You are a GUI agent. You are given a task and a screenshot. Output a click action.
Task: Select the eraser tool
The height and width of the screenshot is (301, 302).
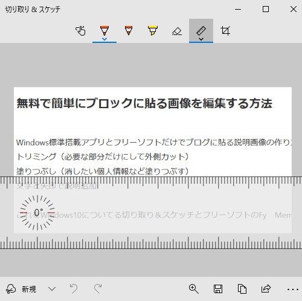coord(177,31)
